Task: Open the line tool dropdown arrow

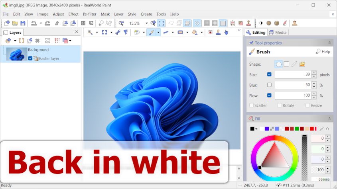Action: coord(173,33)
